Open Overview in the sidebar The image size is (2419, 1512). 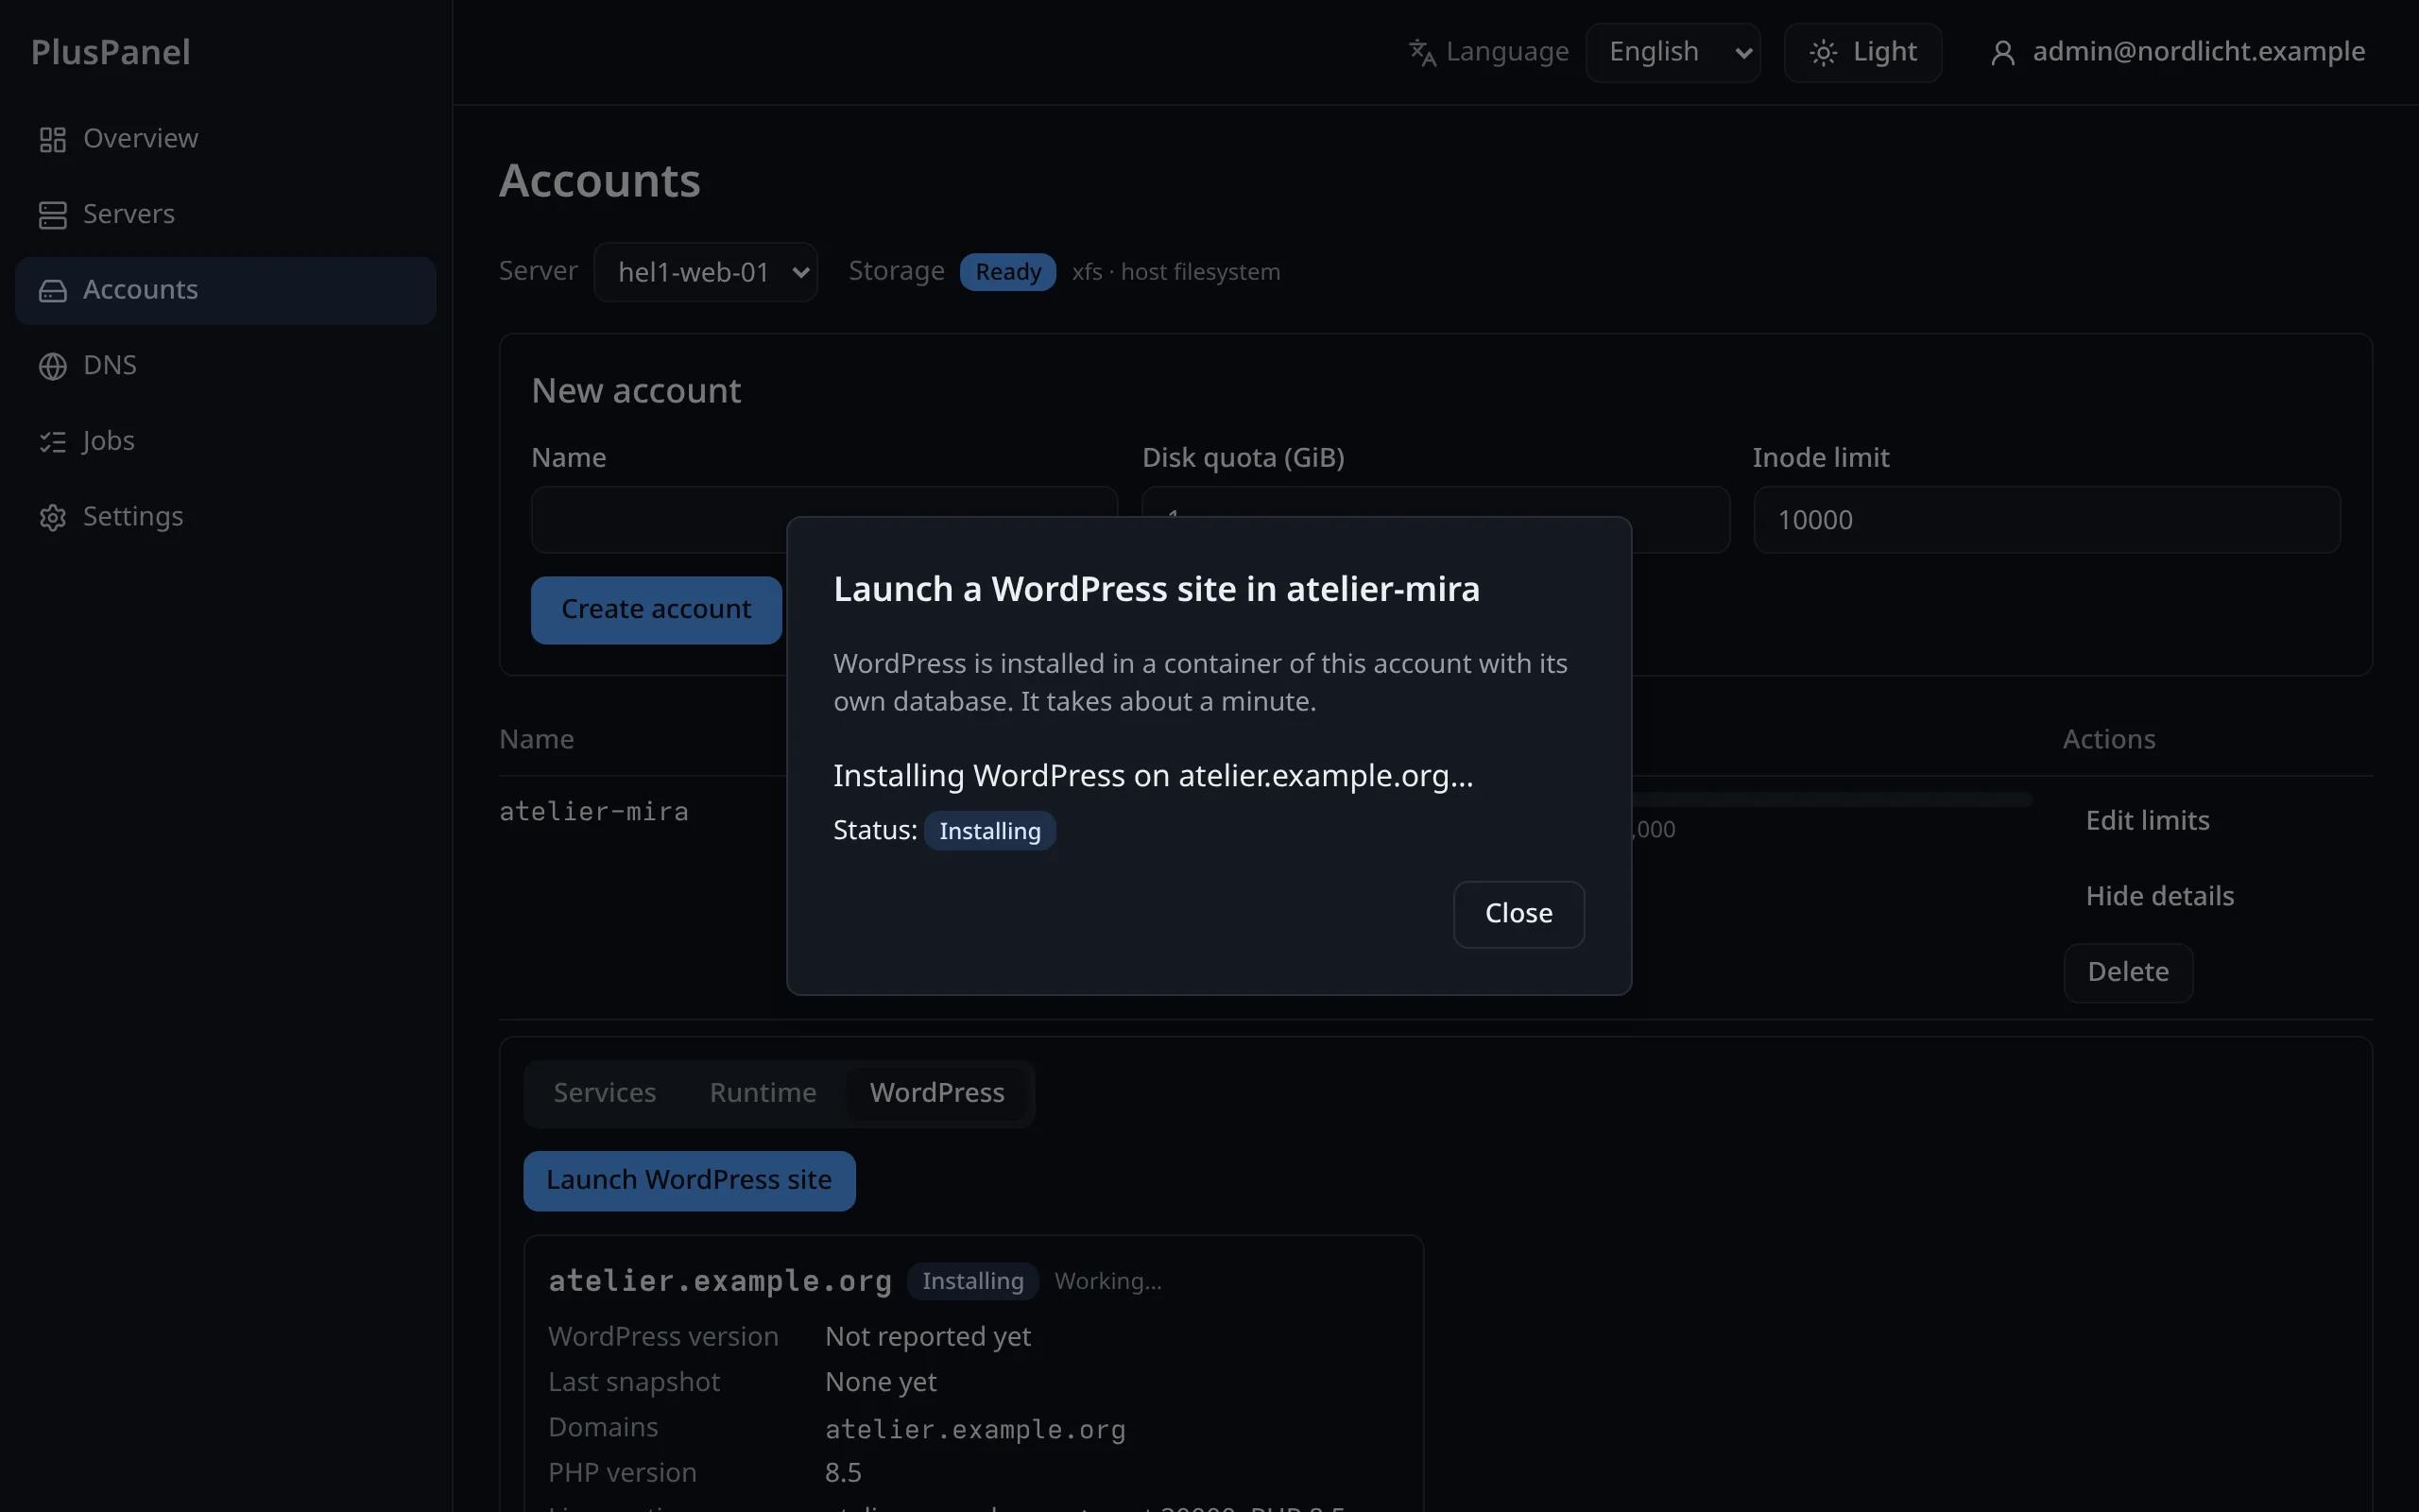[225, 139]
